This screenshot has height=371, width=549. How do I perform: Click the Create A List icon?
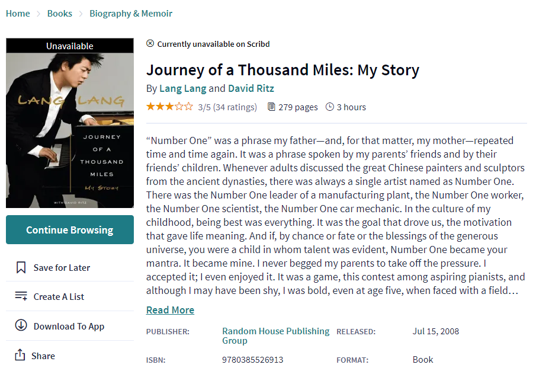tap(21, 296)
